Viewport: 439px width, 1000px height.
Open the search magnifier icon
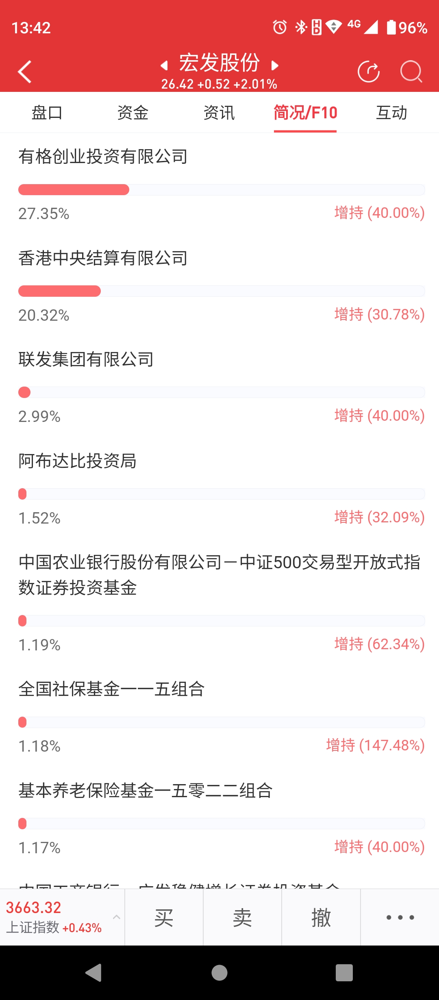(411, 72)
